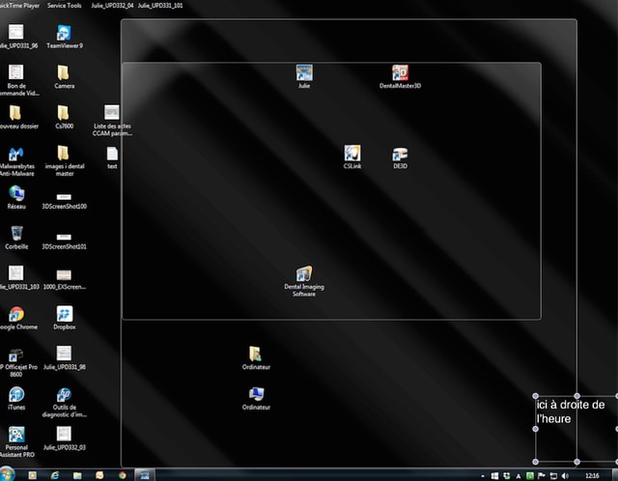618x481 pixels.
Task: Open the CSLink shortcut
Action: (352, 154)
